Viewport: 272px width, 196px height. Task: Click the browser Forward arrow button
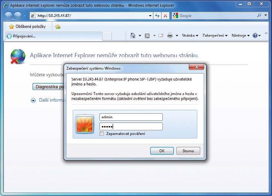18,16
